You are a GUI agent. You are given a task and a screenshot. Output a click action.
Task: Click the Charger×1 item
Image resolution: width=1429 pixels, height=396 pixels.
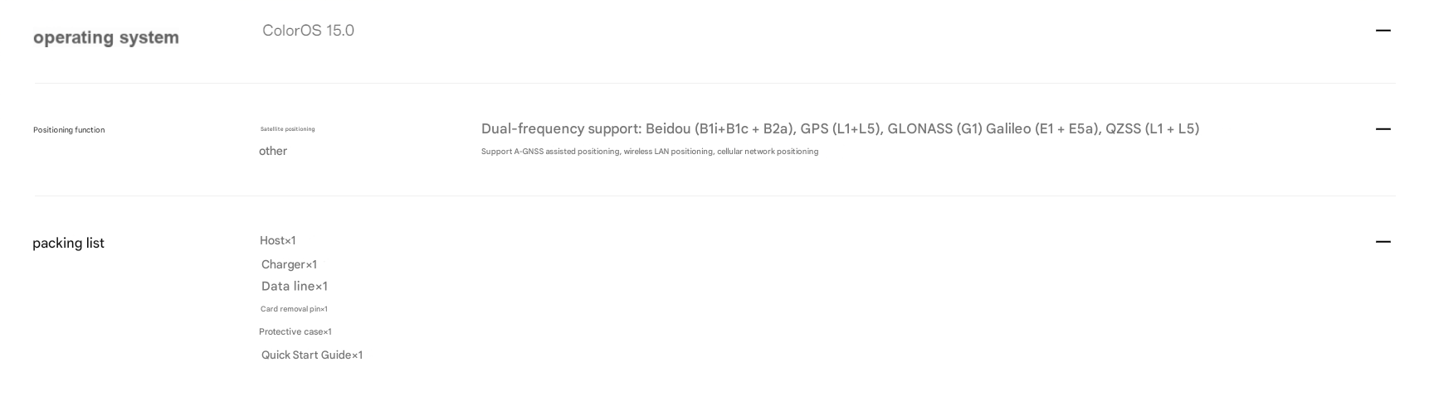(289, 264)
